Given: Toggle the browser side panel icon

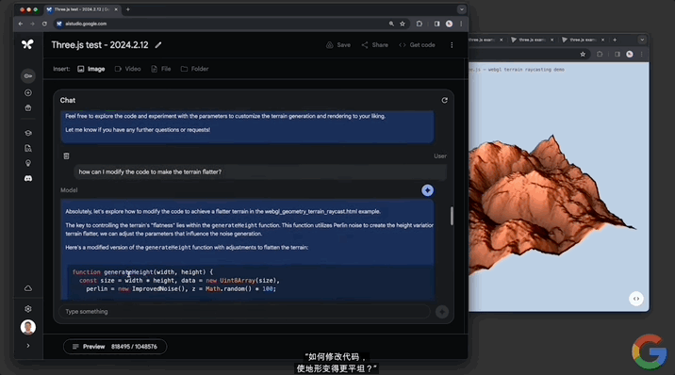Looking at the screenshot, I should tap(436, 24).
